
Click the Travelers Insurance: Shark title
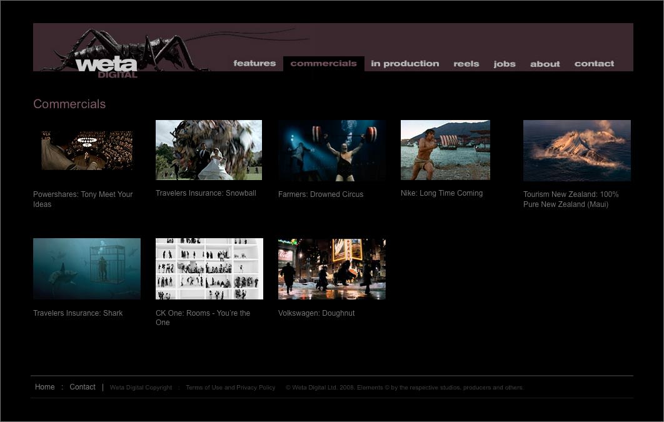tap(78, 313)
